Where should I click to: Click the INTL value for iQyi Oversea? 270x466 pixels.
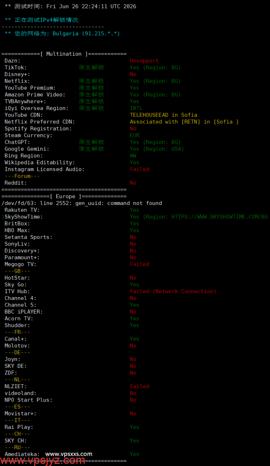tap(136, 108)
